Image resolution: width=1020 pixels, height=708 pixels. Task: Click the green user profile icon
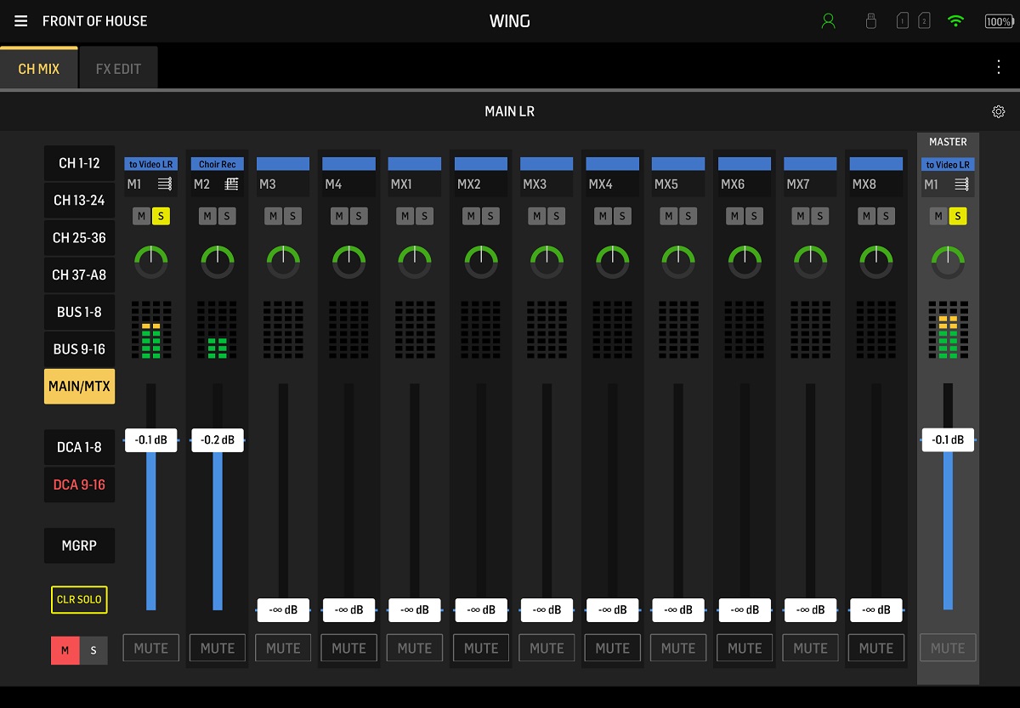(828, 21)
